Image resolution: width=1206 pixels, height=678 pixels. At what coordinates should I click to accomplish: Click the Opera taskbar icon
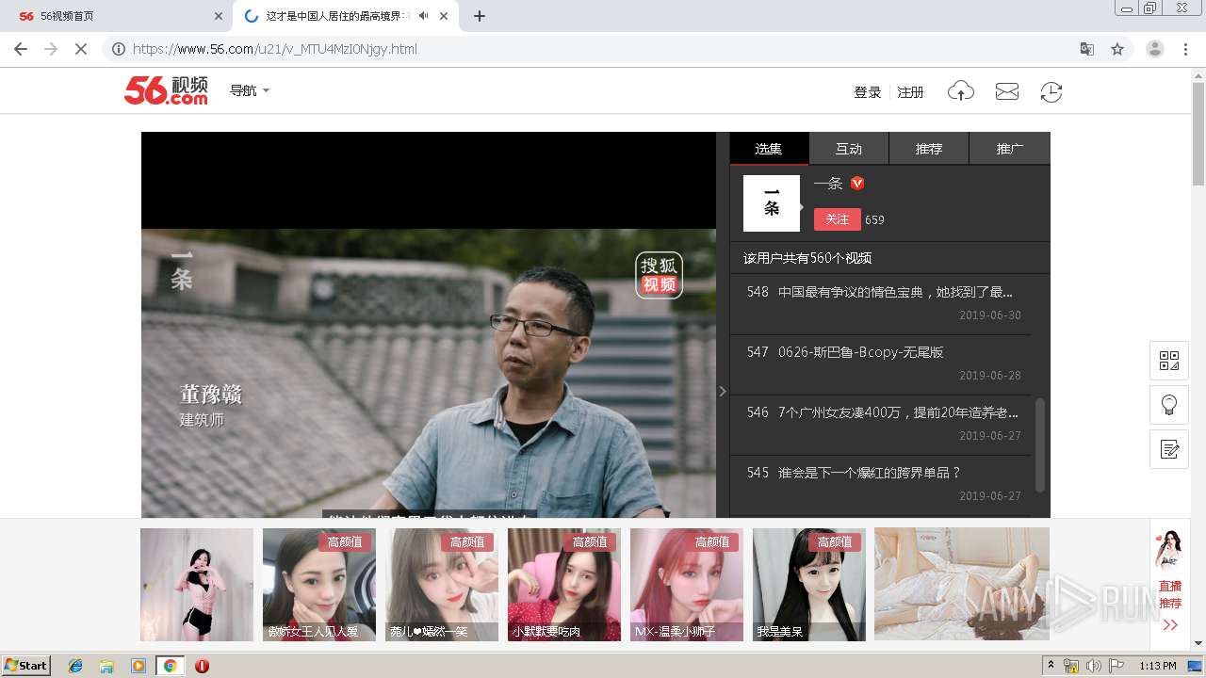(x=202, y=666)
